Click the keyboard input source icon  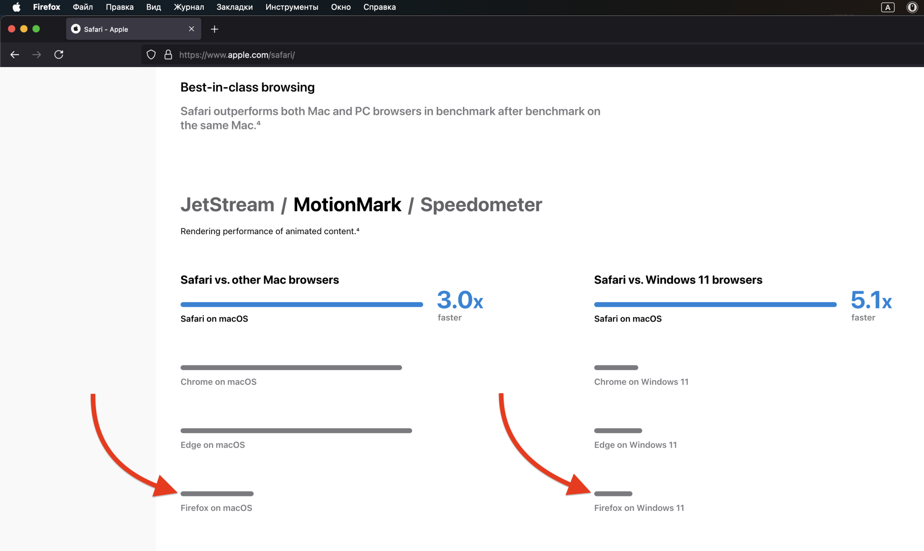888,7
